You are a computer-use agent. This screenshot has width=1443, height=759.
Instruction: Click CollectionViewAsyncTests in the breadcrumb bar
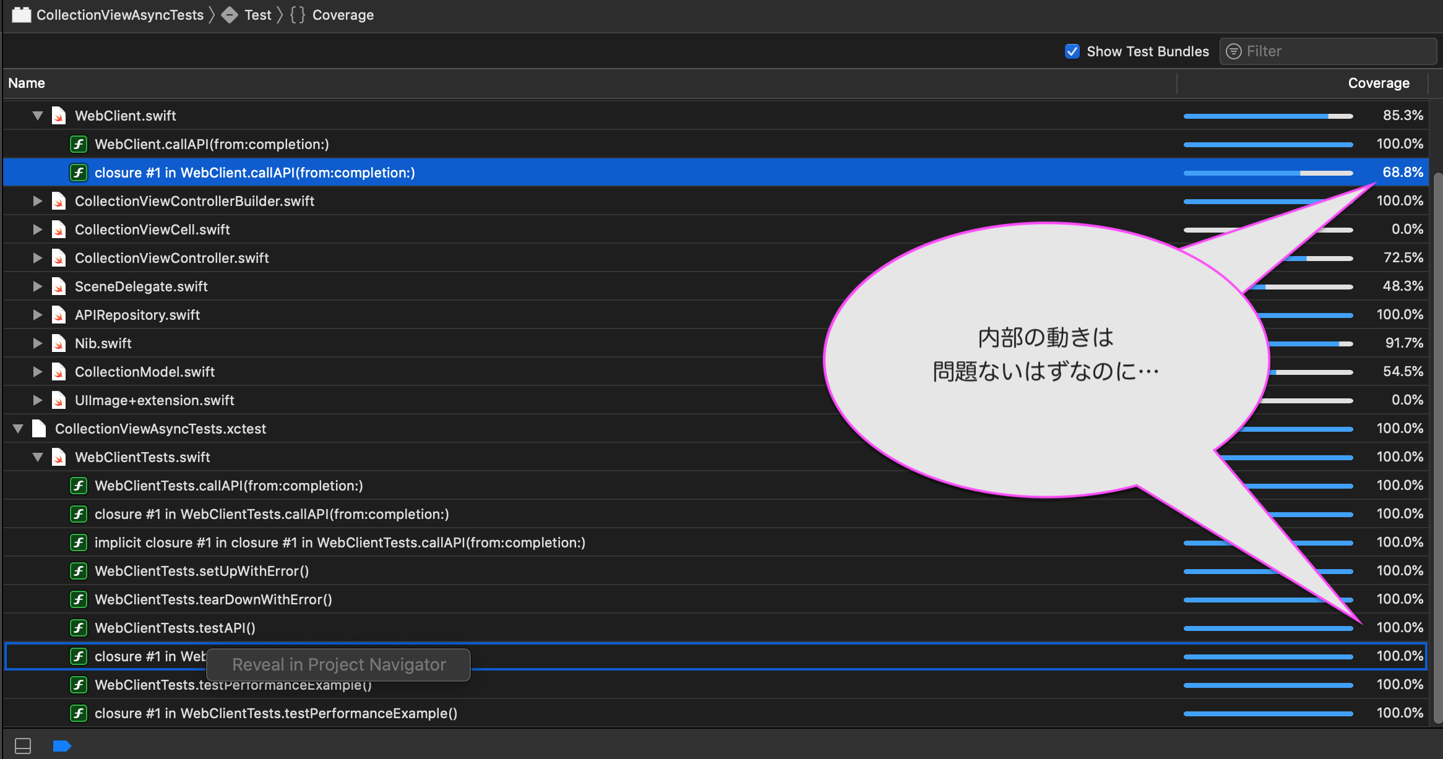(x=121, y=14)
